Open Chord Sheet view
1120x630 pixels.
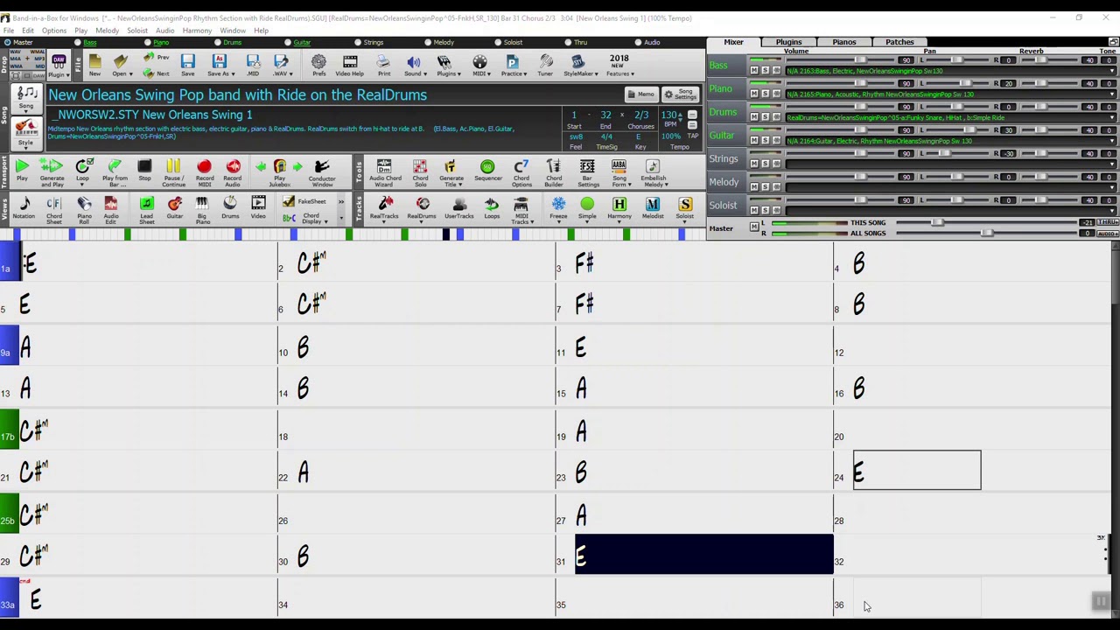53,210
